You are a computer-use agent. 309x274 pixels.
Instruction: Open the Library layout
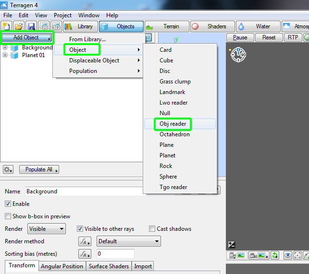point(80,26)
